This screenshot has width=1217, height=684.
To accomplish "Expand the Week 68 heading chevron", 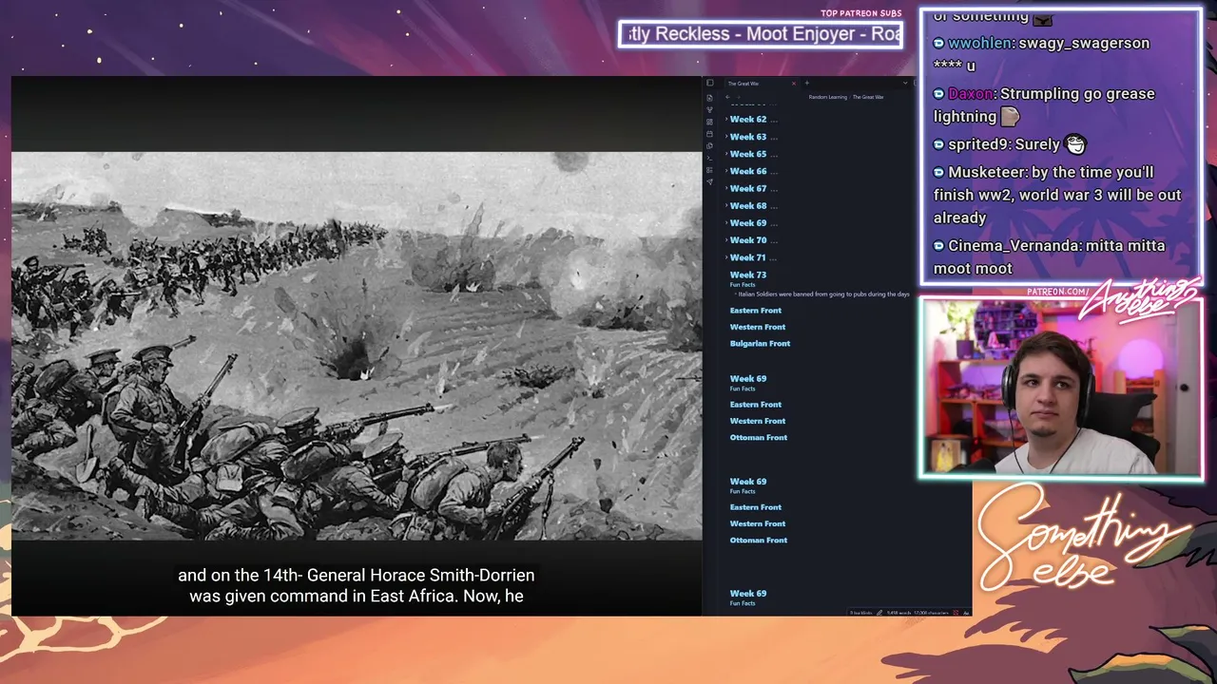I will (x=726, y=205).
